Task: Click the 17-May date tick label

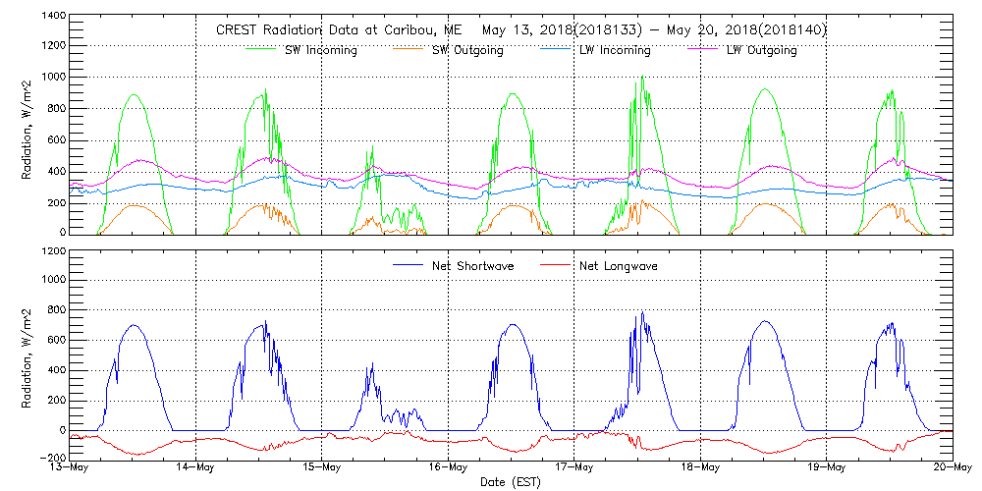Action: pyautogui.click(x=574, y=468)
